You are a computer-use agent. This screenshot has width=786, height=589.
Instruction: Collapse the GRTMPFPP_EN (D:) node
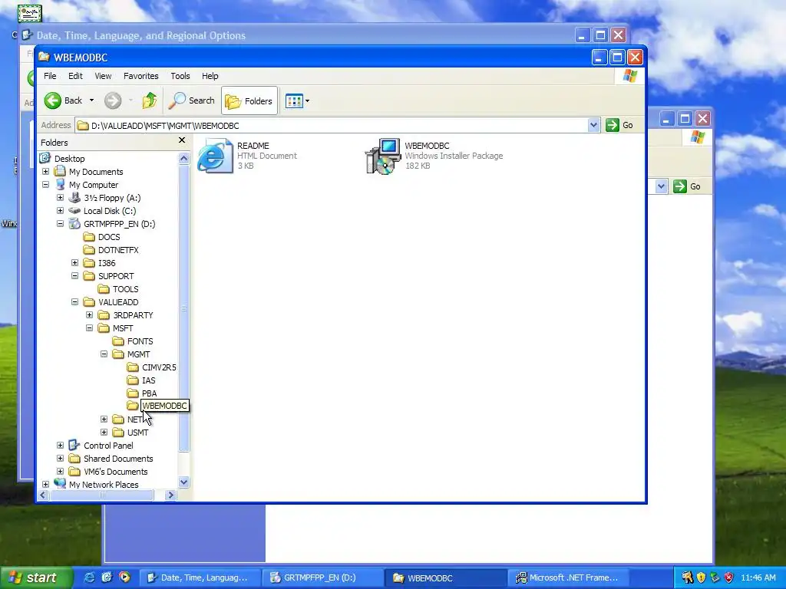point(60,223)
